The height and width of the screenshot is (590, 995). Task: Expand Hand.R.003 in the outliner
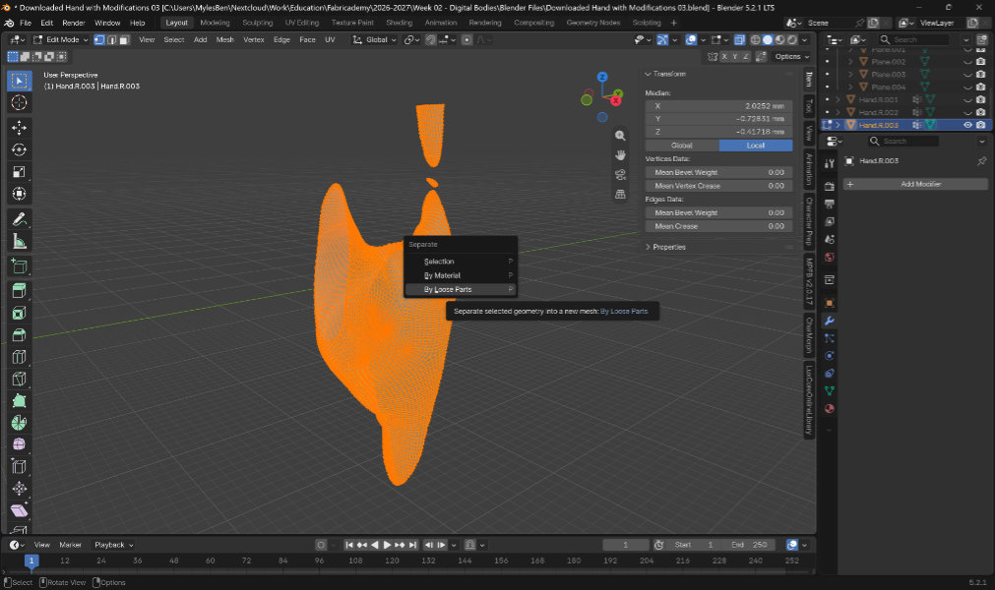click(839, 125)
